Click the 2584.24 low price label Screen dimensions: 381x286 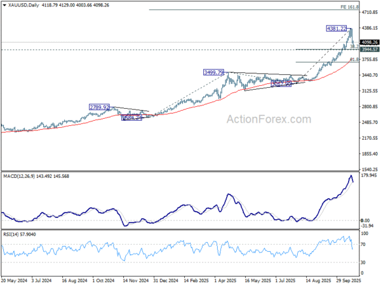point(133,118)
